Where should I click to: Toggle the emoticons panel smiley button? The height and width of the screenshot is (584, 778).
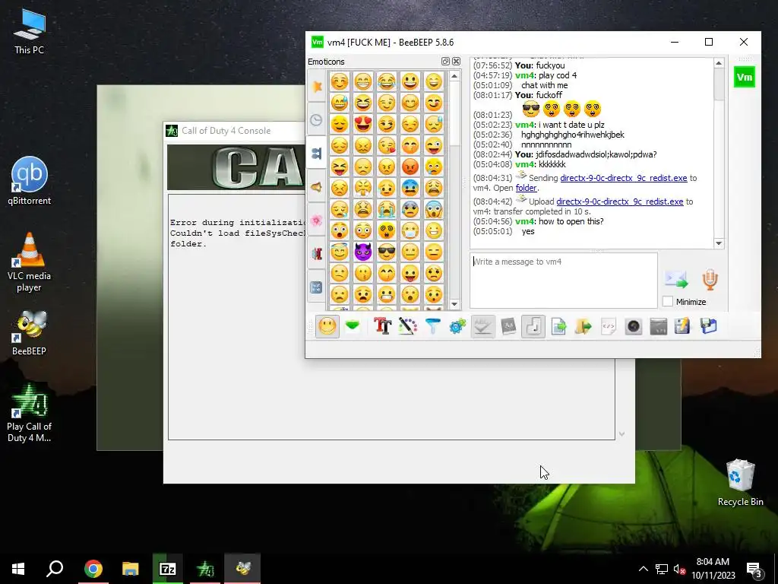pyautogui.click(x=327, y=326)
